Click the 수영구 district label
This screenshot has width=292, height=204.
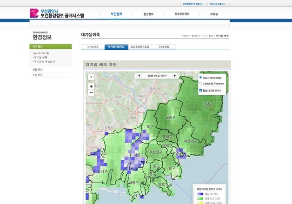pos(177,153)
